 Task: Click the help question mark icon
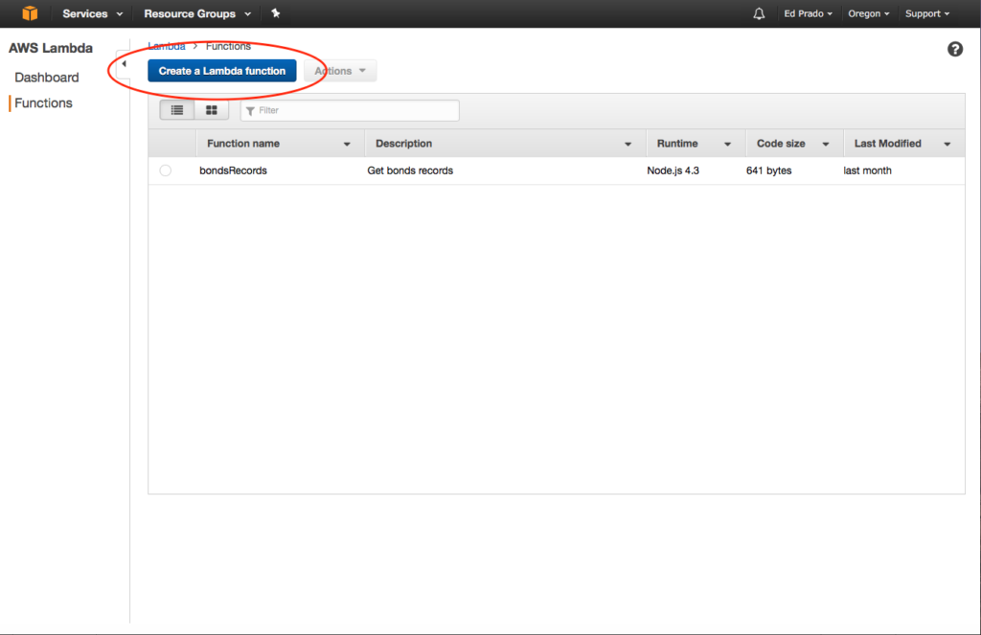954,50
